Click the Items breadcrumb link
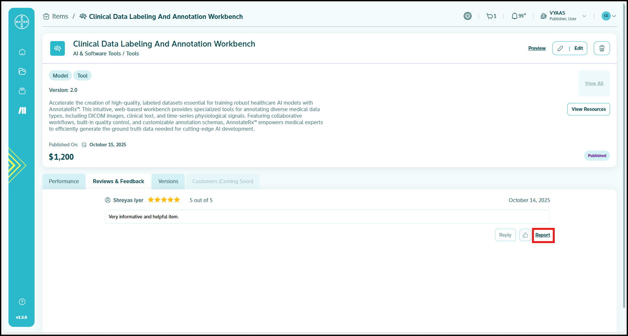The width and height of the screenshot is (628, 336). pyautogui.click(x=60, y=16)
